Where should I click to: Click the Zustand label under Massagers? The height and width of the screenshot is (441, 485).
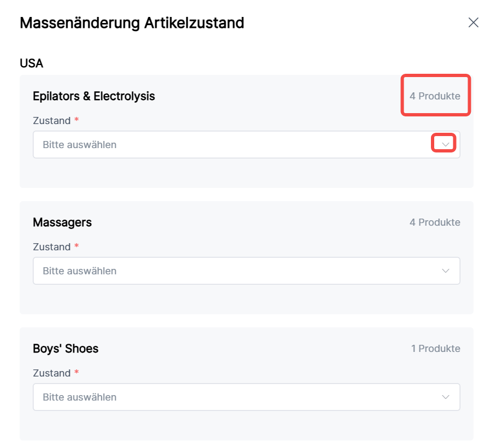click(52, 247)
